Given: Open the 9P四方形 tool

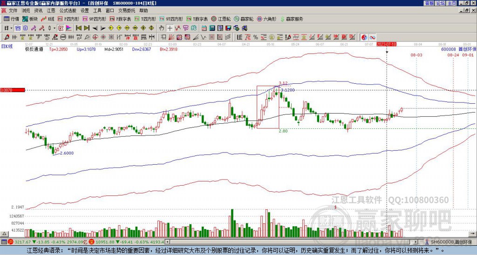Looking at the screenshot, I should pos(95,19).
